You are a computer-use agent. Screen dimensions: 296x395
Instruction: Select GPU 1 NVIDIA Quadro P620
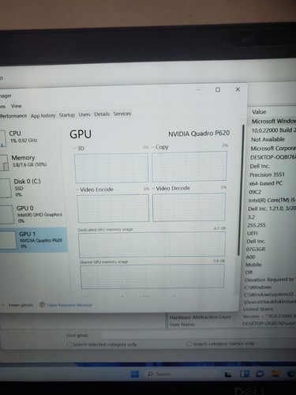[33, 240]
